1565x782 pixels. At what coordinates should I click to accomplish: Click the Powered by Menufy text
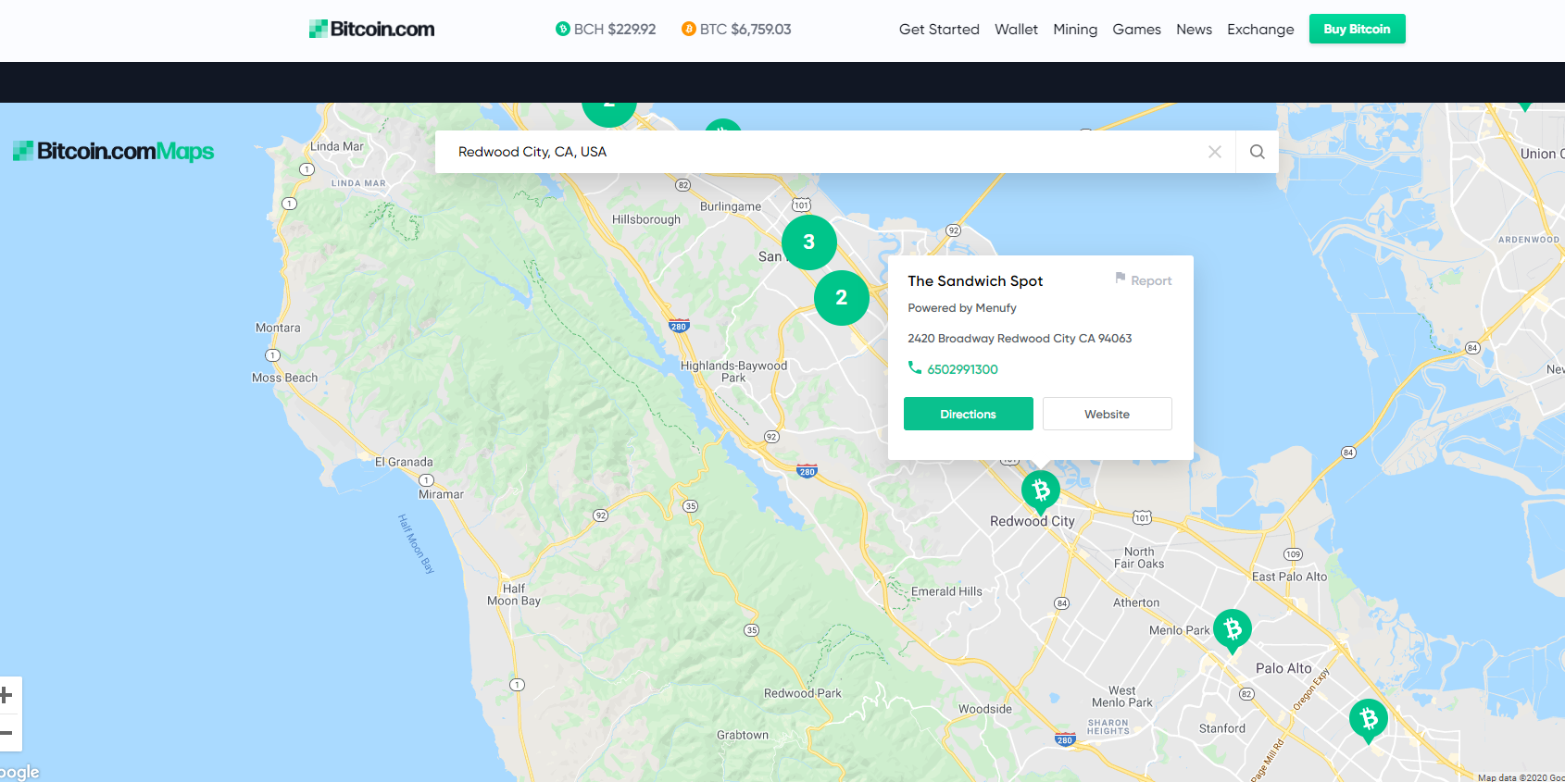(962, 308)
